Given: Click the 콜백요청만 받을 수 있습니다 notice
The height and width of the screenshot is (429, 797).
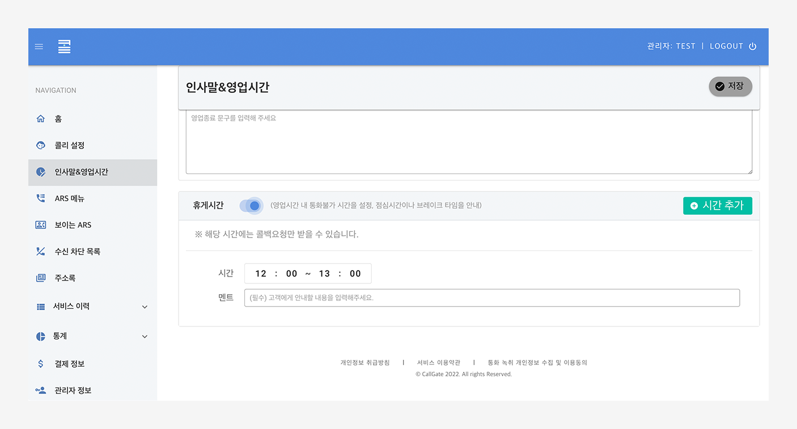Looking at the screenshot, I should point(277,235).
